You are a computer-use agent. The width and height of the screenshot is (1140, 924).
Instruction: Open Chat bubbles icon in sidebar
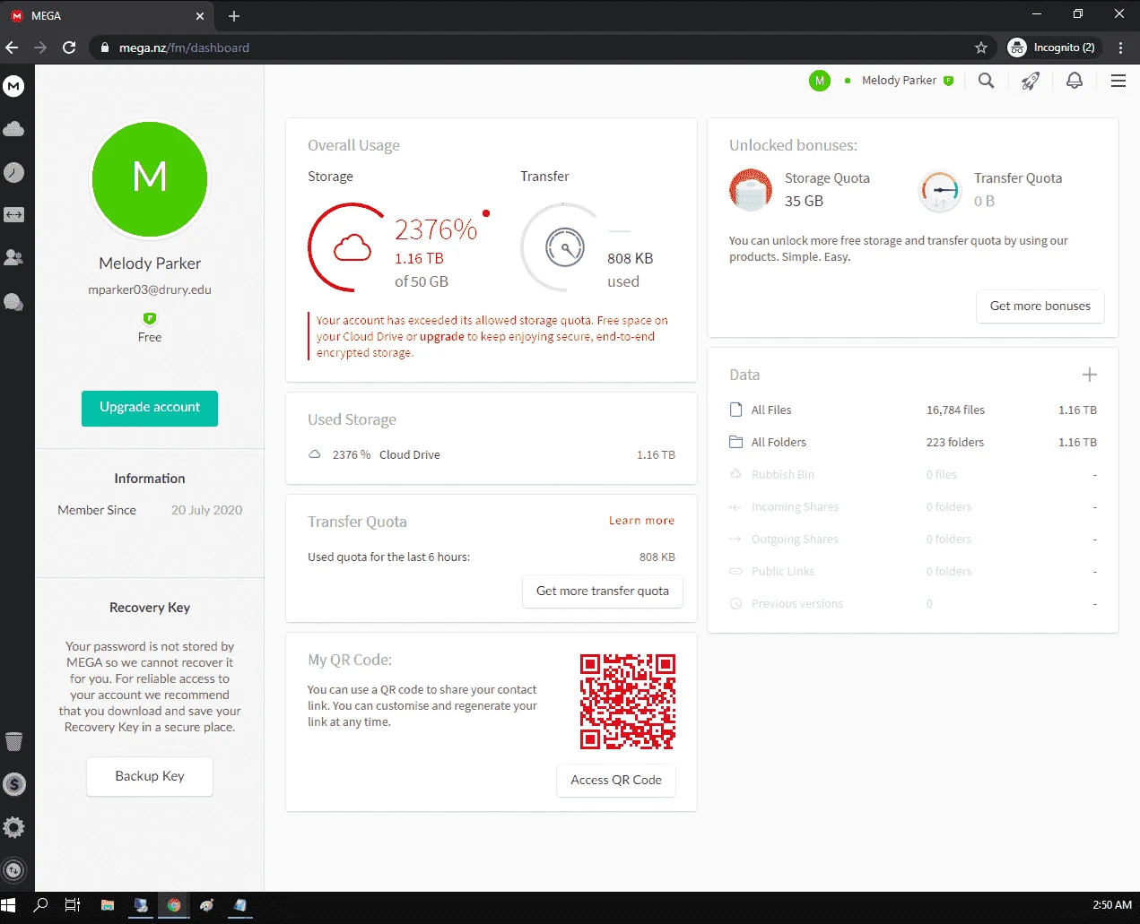coord(13,302)
